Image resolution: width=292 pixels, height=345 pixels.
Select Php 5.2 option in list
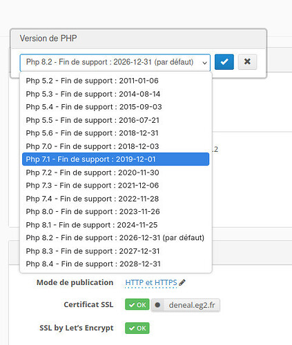tap(115, 81)
